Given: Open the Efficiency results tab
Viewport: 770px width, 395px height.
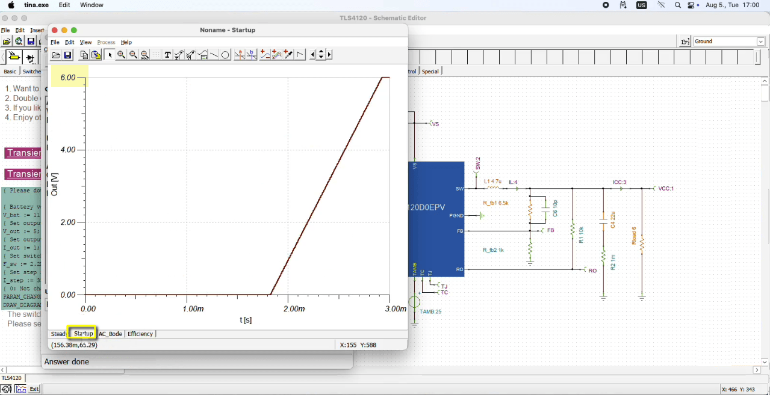Looking at the screenshot, I should click(140, 334).
